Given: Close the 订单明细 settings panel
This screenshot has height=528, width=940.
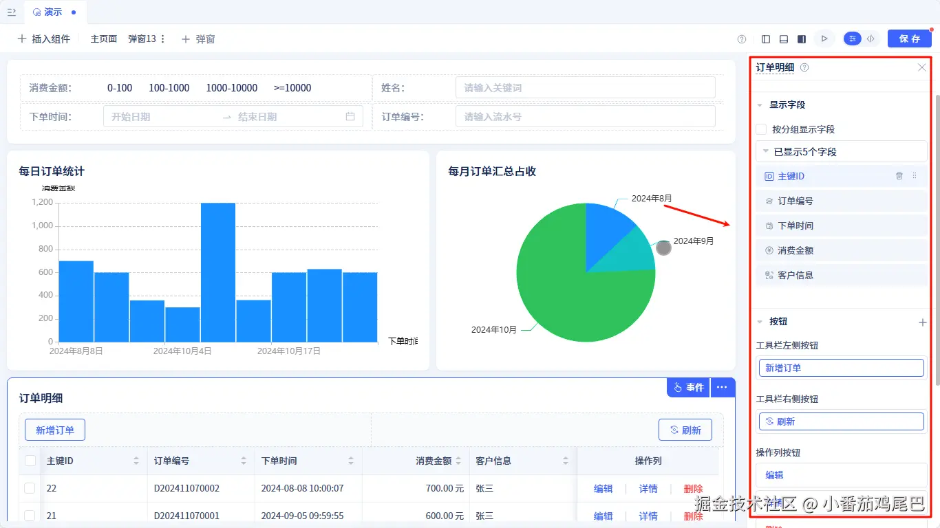Looking at the screenshot, I should pyautogui.click(x=922, y=67).
